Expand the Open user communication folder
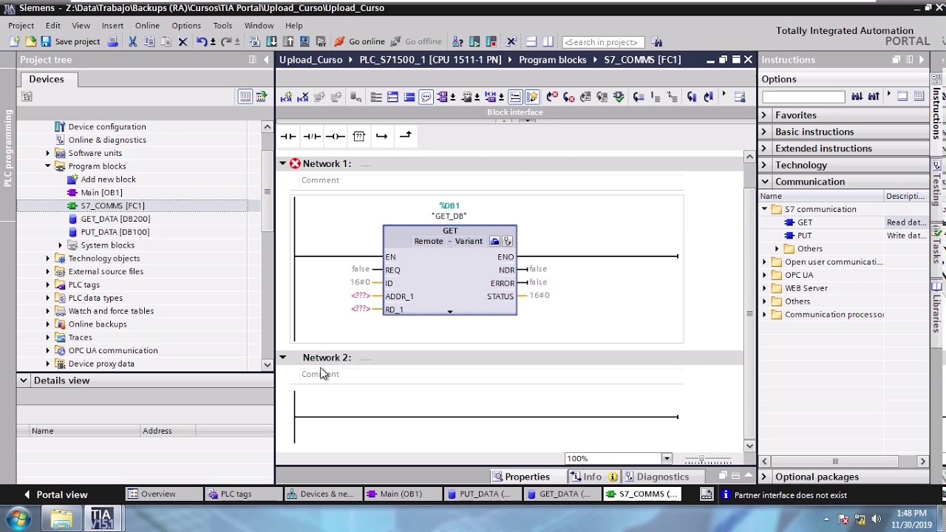The height and width of the screenshot is (532, 946). 765,262
